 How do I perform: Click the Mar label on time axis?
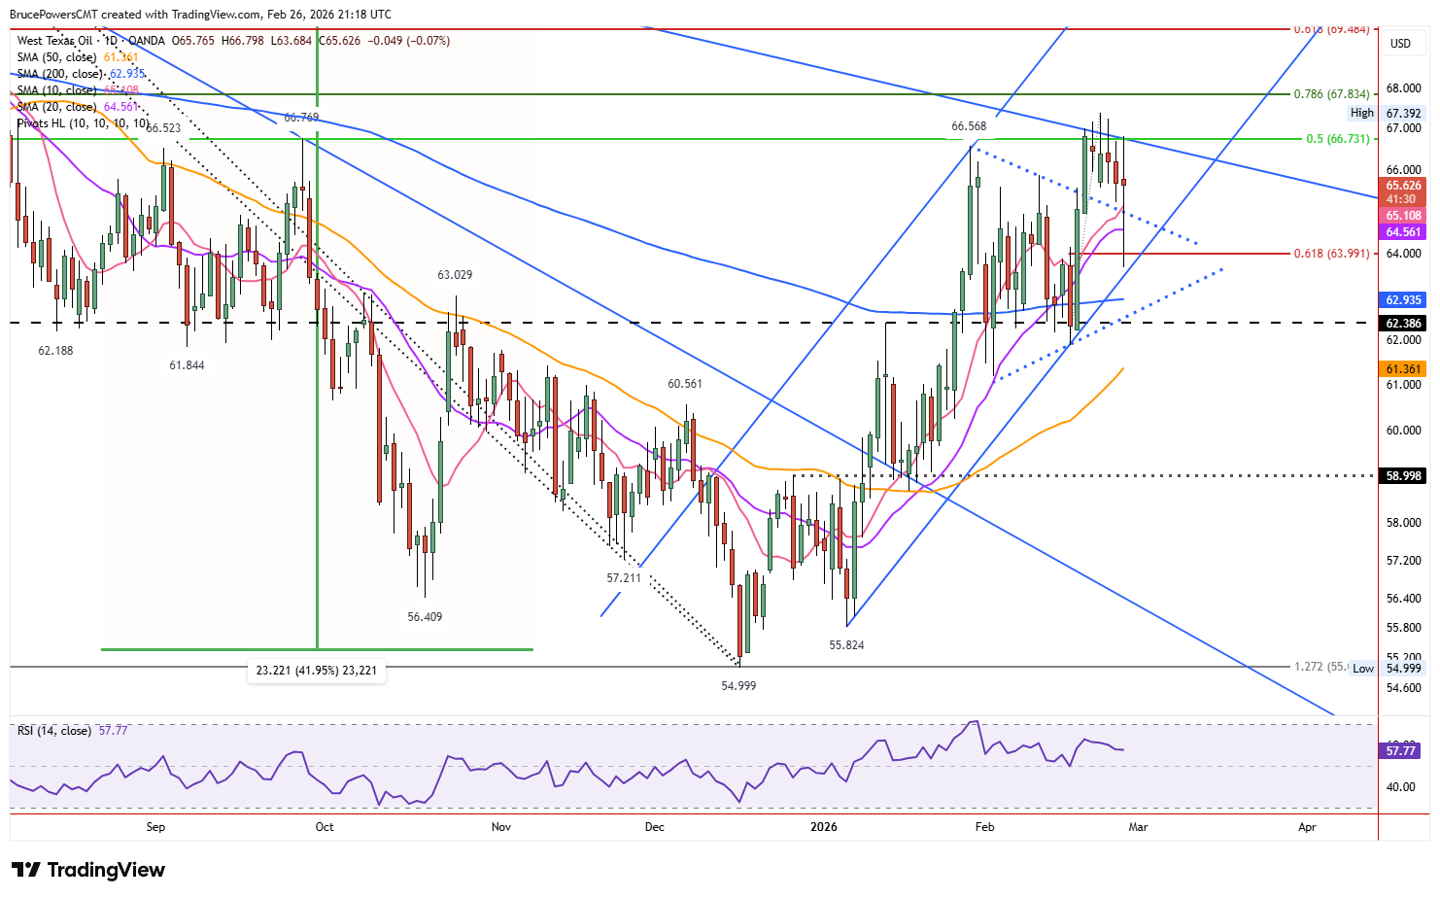tap(1138, 827)
